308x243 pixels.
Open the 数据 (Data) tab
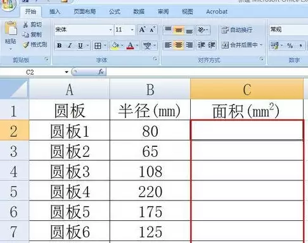[x=139, y=11]
